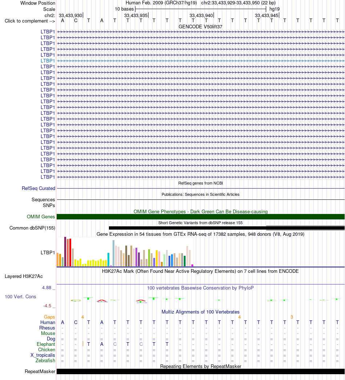Screen dimensions: 345x380
Task: Open the RefSeq Curated track label
Action: pyautogui.click(x=38, y=188)
